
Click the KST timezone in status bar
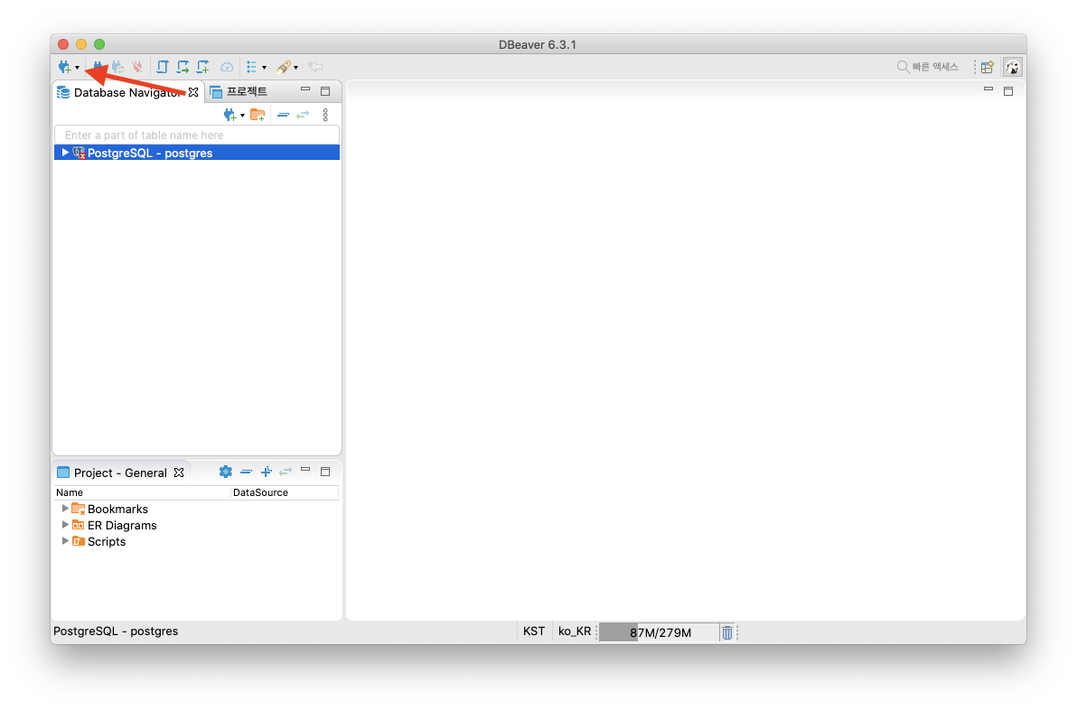(x=534, y=631)
